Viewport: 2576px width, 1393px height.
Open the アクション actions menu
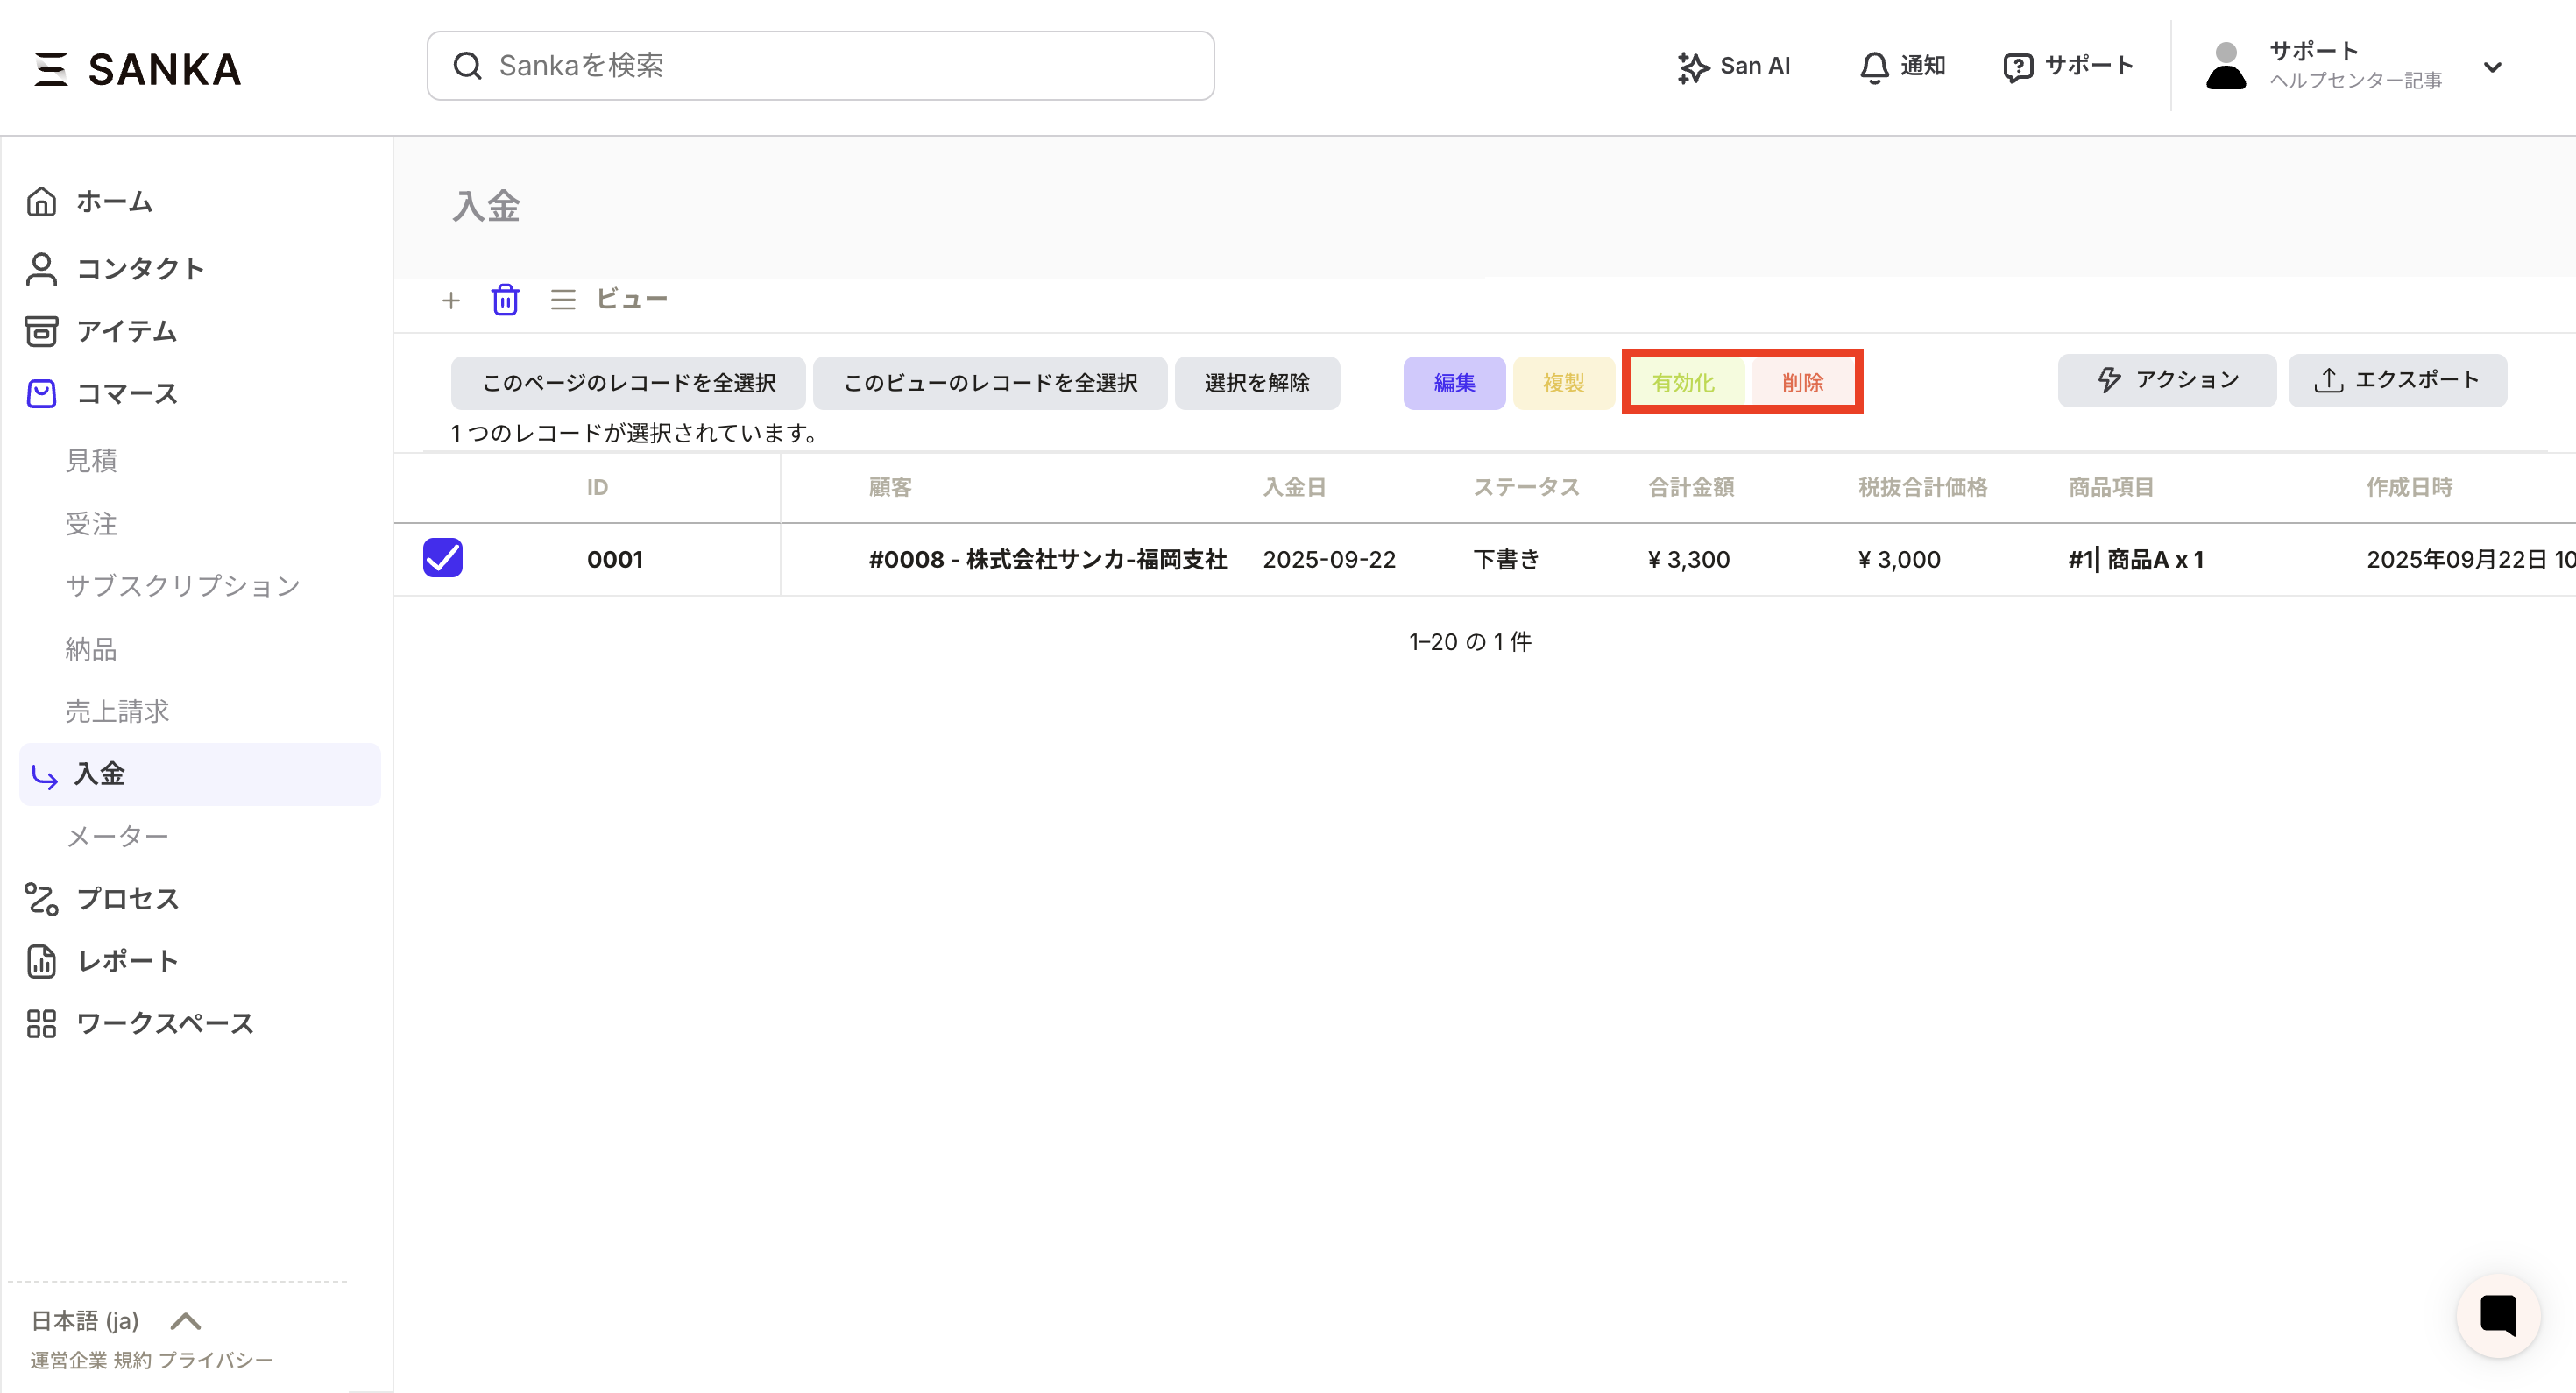click(2166, 380)
